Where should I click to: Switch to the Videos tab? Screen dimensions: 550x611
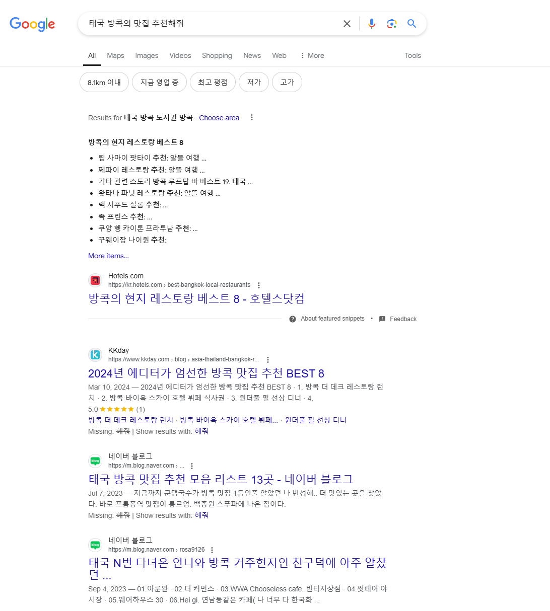pyautogui.click(x=180, y=56)
